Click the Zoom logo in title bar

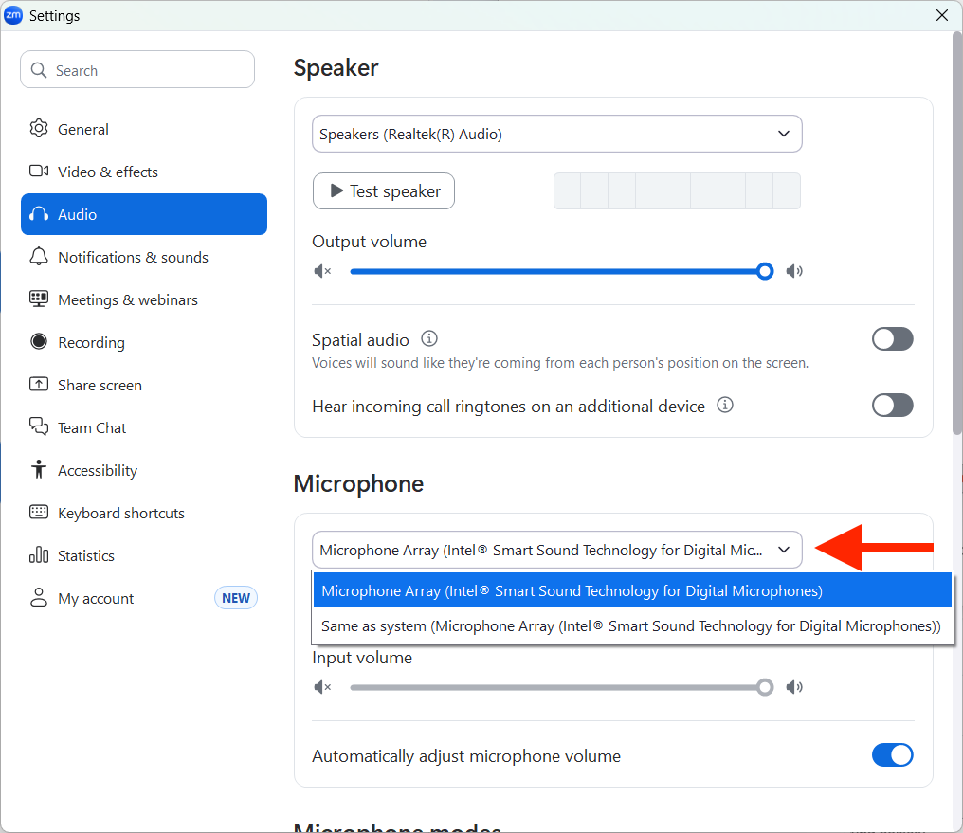click(x=13, y=15)
